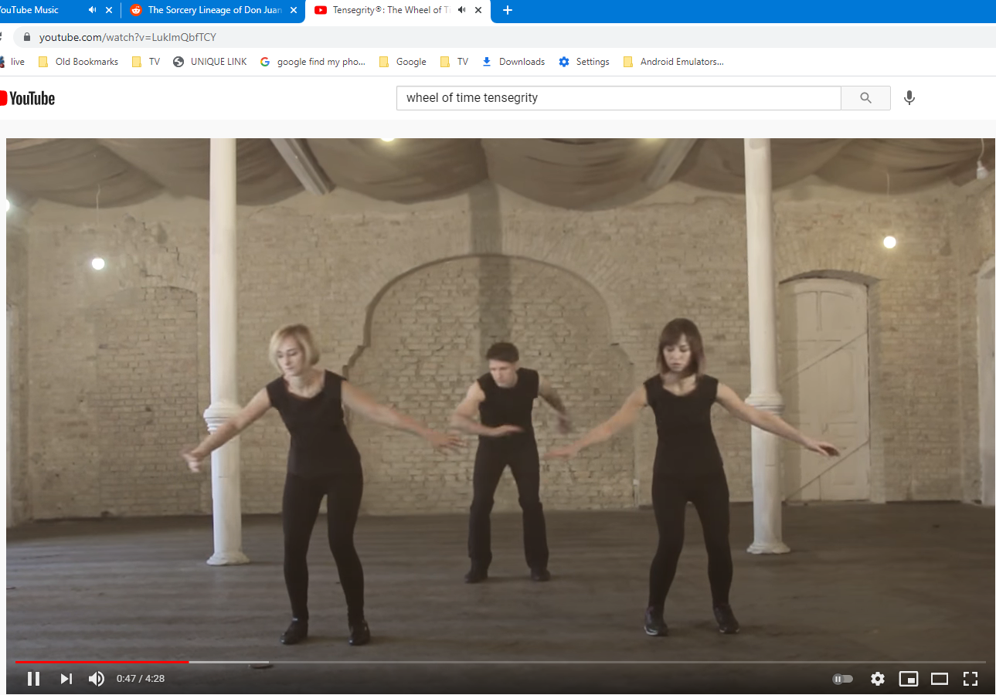
Task: Open the Downloads bookmark
Action: (513, 62)
